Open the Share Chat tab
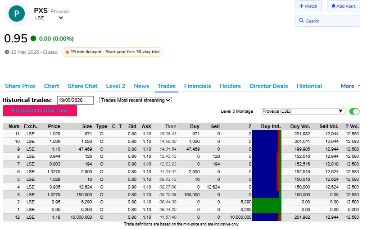 click(x=82, y=86)
